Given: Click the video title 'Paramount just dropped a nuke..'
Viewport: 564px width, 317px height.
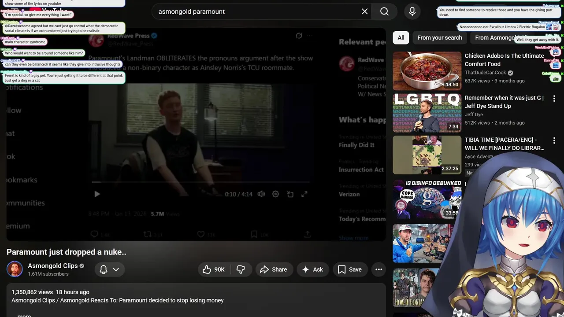Looking at the screenshot, I should pos(67,252).
